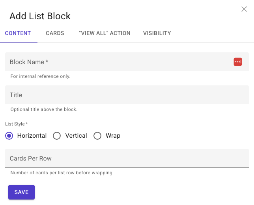Viewport: 254px width, 205px height.
Task: Click the "Add List Block" dialog heading
Action: [40, 16]
